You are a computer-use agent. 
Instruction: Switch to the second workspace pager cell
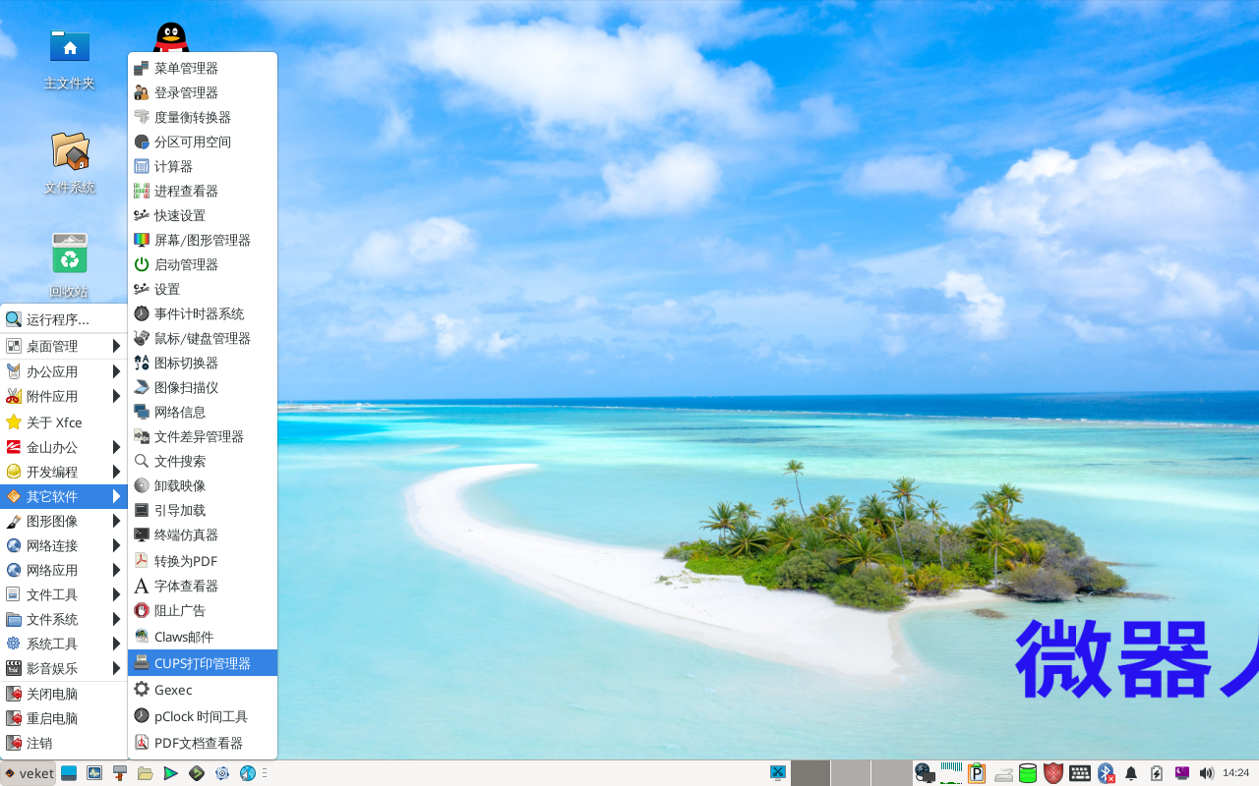[851, 773]
